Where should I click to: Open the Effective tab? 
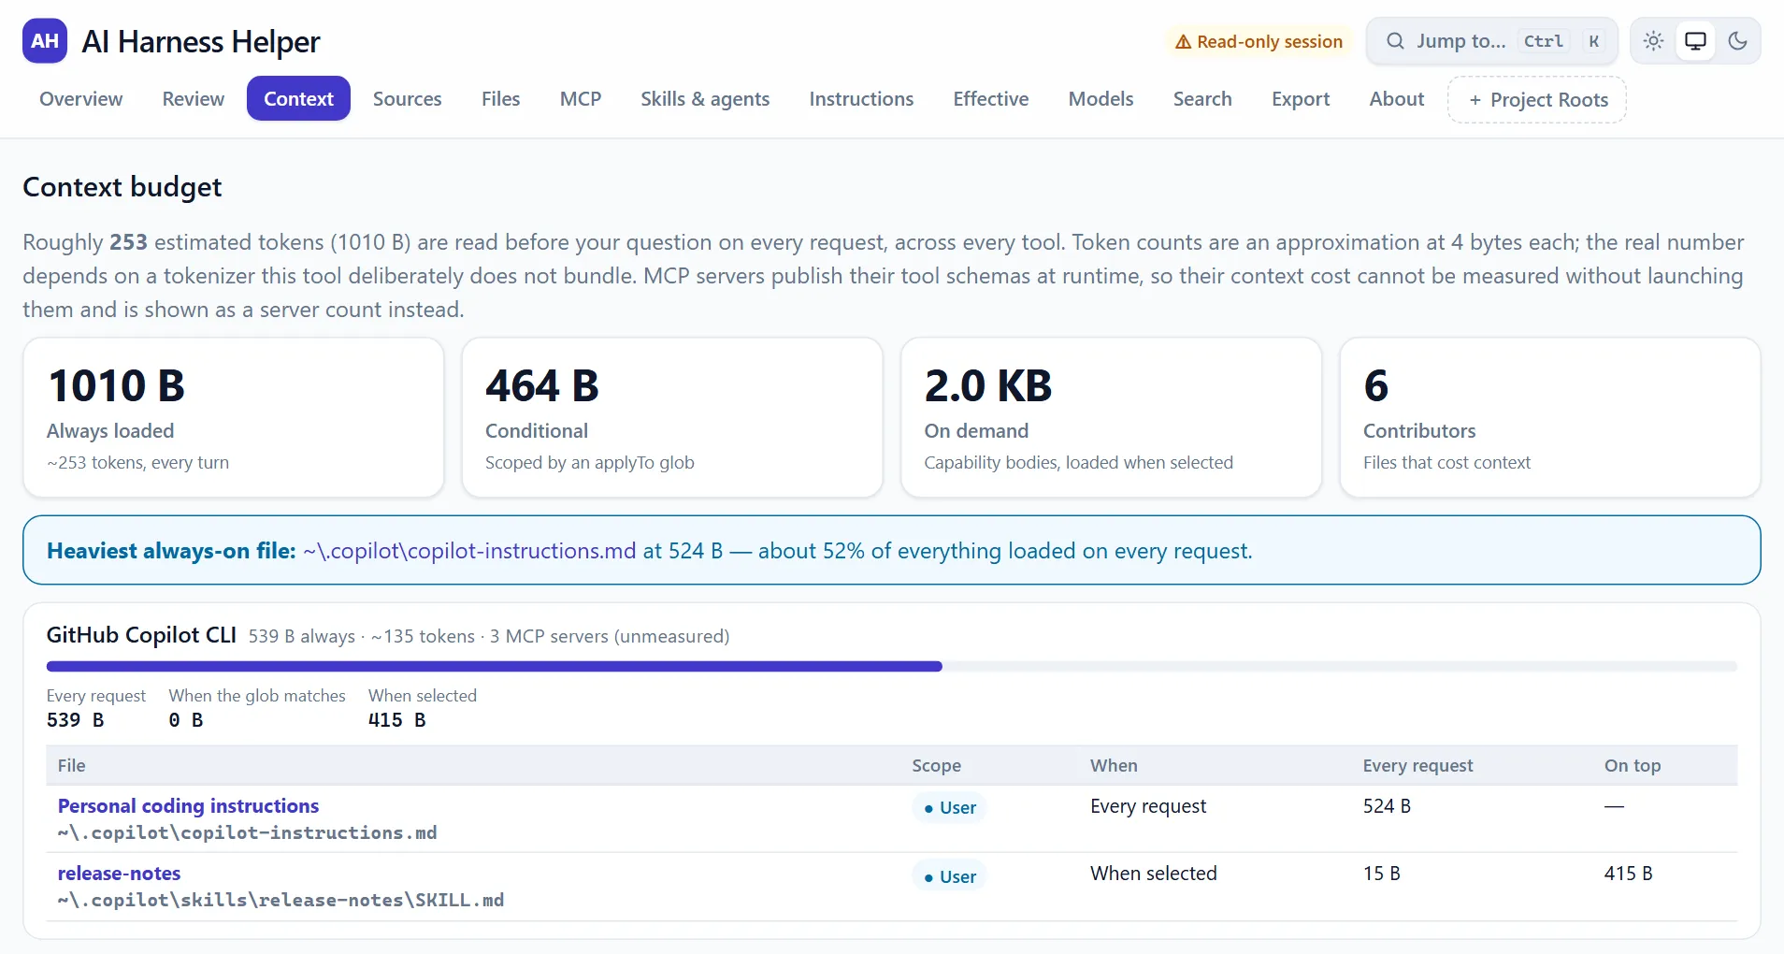(991, 98)
